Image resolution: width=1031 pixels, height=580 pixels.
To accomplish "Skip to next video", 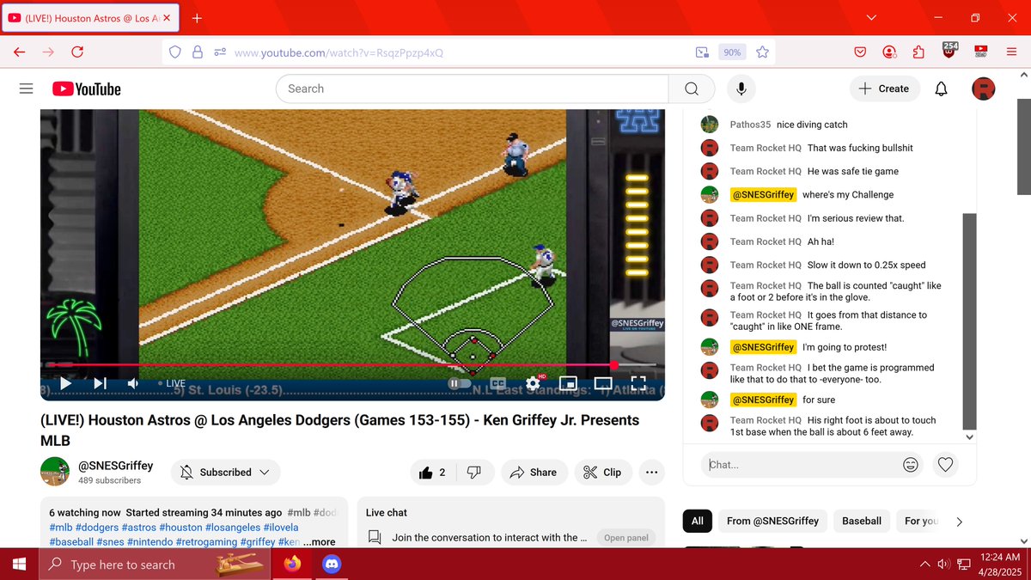I will [x=100, y=383].
